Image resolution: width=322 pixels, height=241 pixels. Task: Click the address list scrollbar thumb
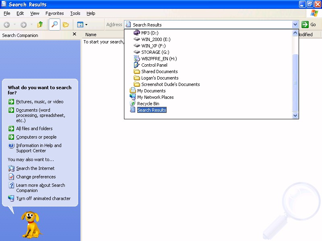tap(295, 83)
